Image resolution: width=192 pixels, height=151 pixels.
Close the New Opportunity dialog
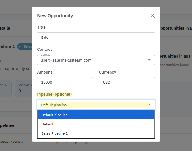pos(152,16)
